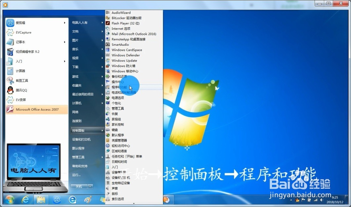
Task: Click the Internet 选项 icon
Action: pyautogui.click(x=108, y=29)
